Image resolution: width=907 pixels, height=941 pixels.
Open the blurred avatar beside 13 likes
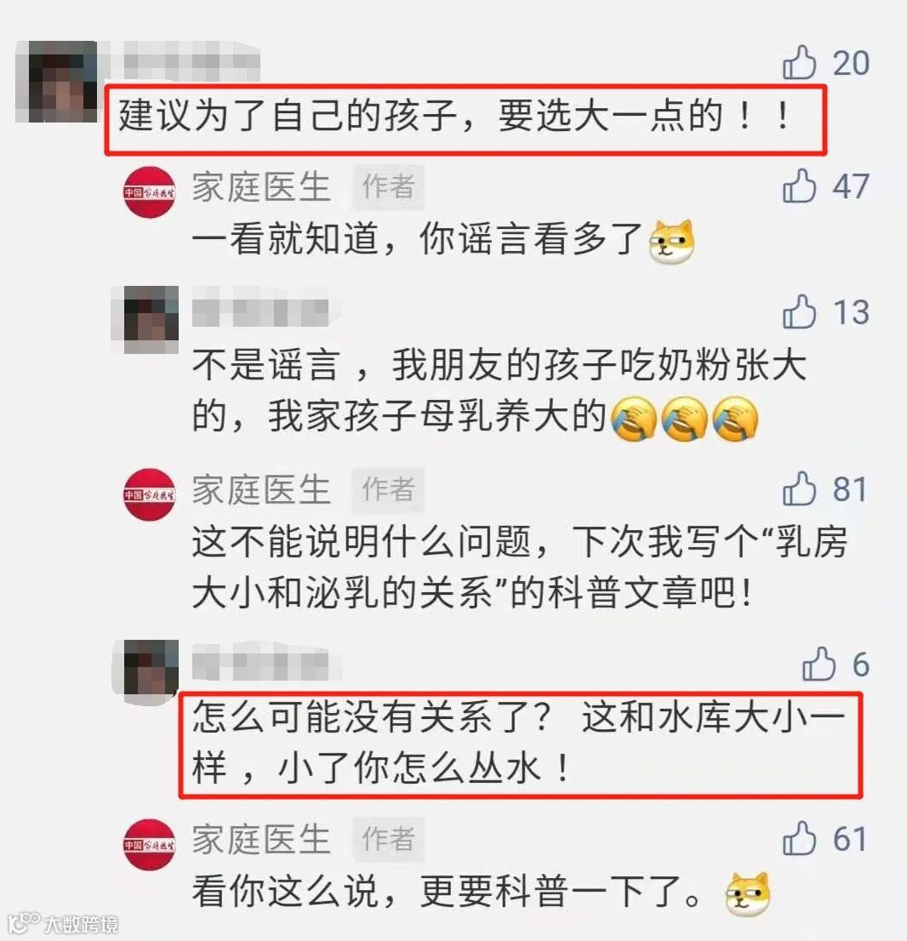tap(145, 319)
